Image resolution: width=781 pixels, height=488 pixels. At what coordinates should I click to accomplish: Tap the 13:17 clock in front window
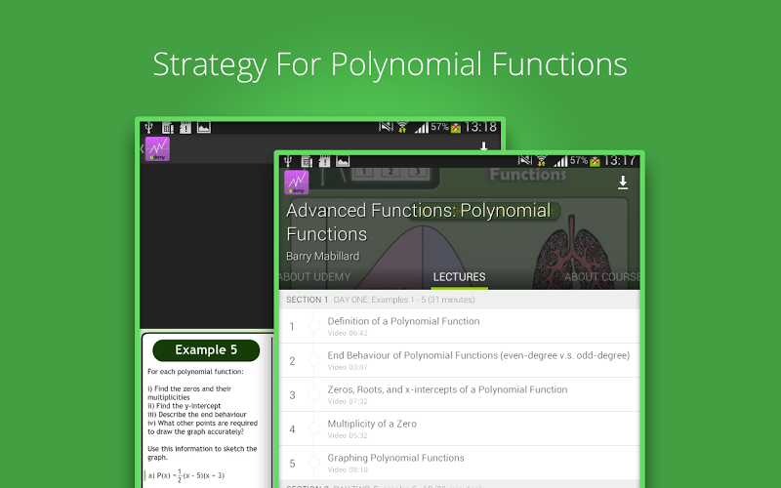pyautogui.click(x=620, y=160)
